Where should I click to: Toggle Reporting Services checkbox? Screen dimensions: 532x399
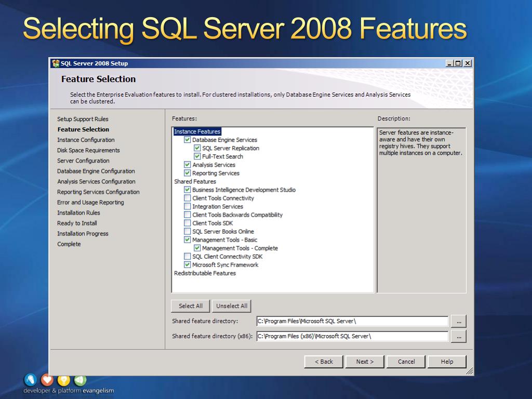(187, 172)
